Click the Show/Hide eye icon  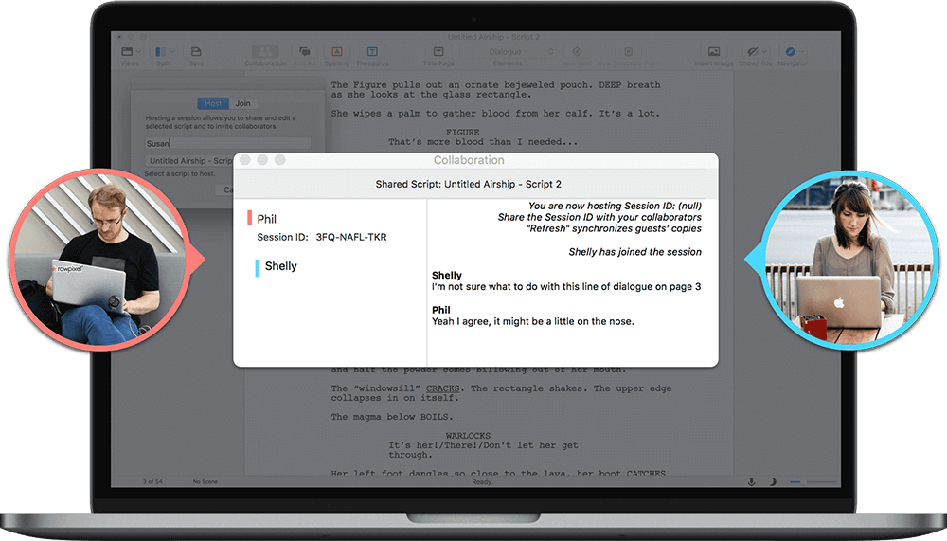coord(752,52)
